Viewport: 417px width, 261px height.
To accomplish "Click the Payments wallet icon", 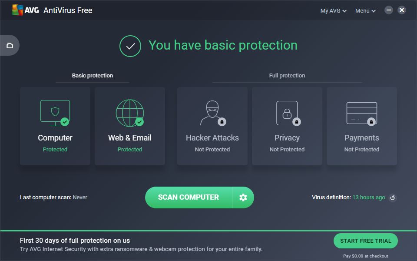I will [361, 112].
